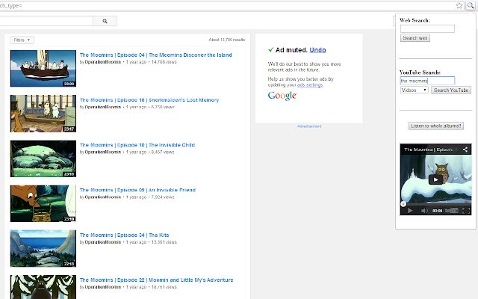This screenshot has width=478, height=299.
Task: Click OperationMoomin channel under Episode 10
Action: (x=103, y=152)
